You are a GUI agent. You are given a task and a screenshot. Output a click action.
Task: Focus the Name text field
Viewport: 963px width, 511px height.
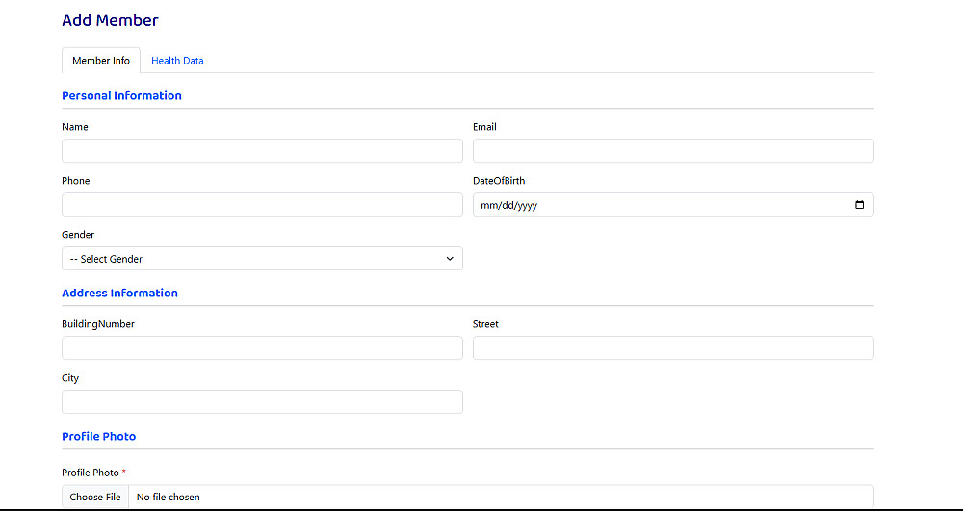(x=262, y=151)
